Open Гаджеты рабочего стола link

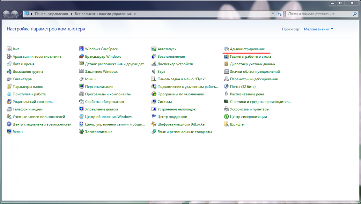[x=251, y=56]
